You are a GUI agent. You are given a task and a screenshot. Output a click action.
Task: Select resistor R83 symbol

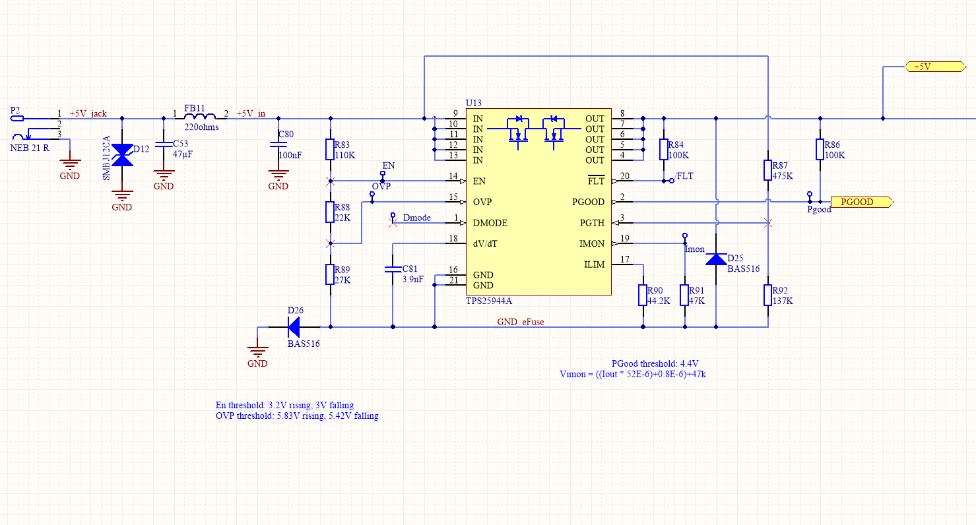tap(331, 149)
